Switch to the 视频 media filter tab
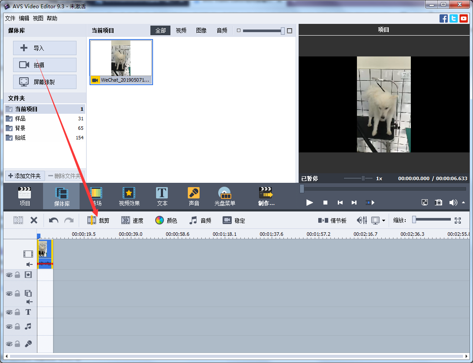Image resolution: width=473 pixels, height=363 pixels. point(181,30)
